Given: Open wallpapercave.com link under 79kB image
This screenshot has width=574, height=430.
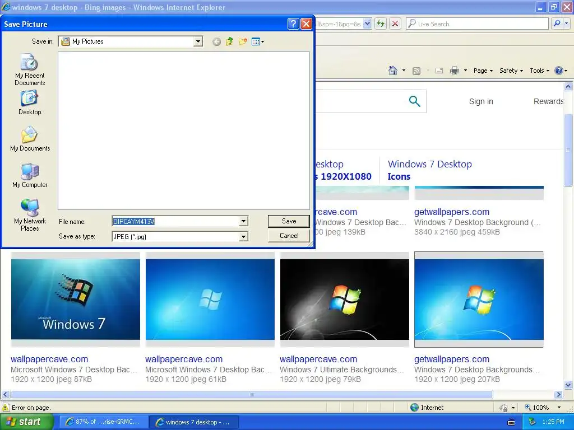Looking at the screenshot, I should tap(318, 359).
